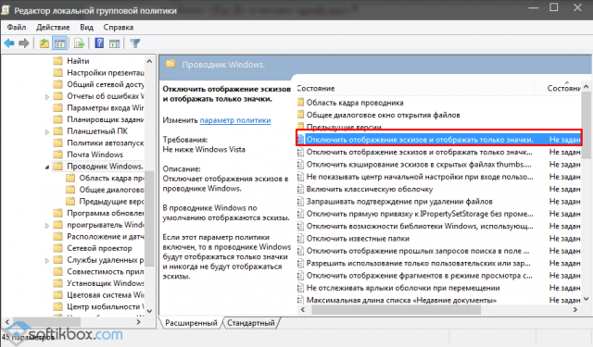Select Предыдущие верс subfolder in the tree
593x347 pixels.
click(x=111, y=201)
